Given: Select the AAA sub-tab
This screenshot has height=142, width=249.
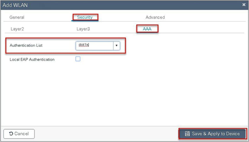Looking at the screenshot, I should coord(147,29).
